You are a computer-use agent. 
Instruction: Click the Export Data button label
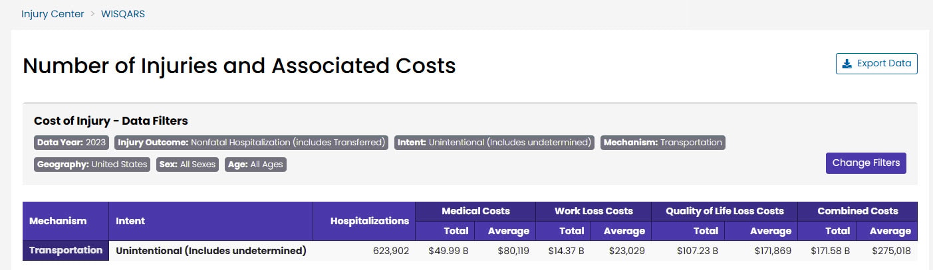(884, 64)
